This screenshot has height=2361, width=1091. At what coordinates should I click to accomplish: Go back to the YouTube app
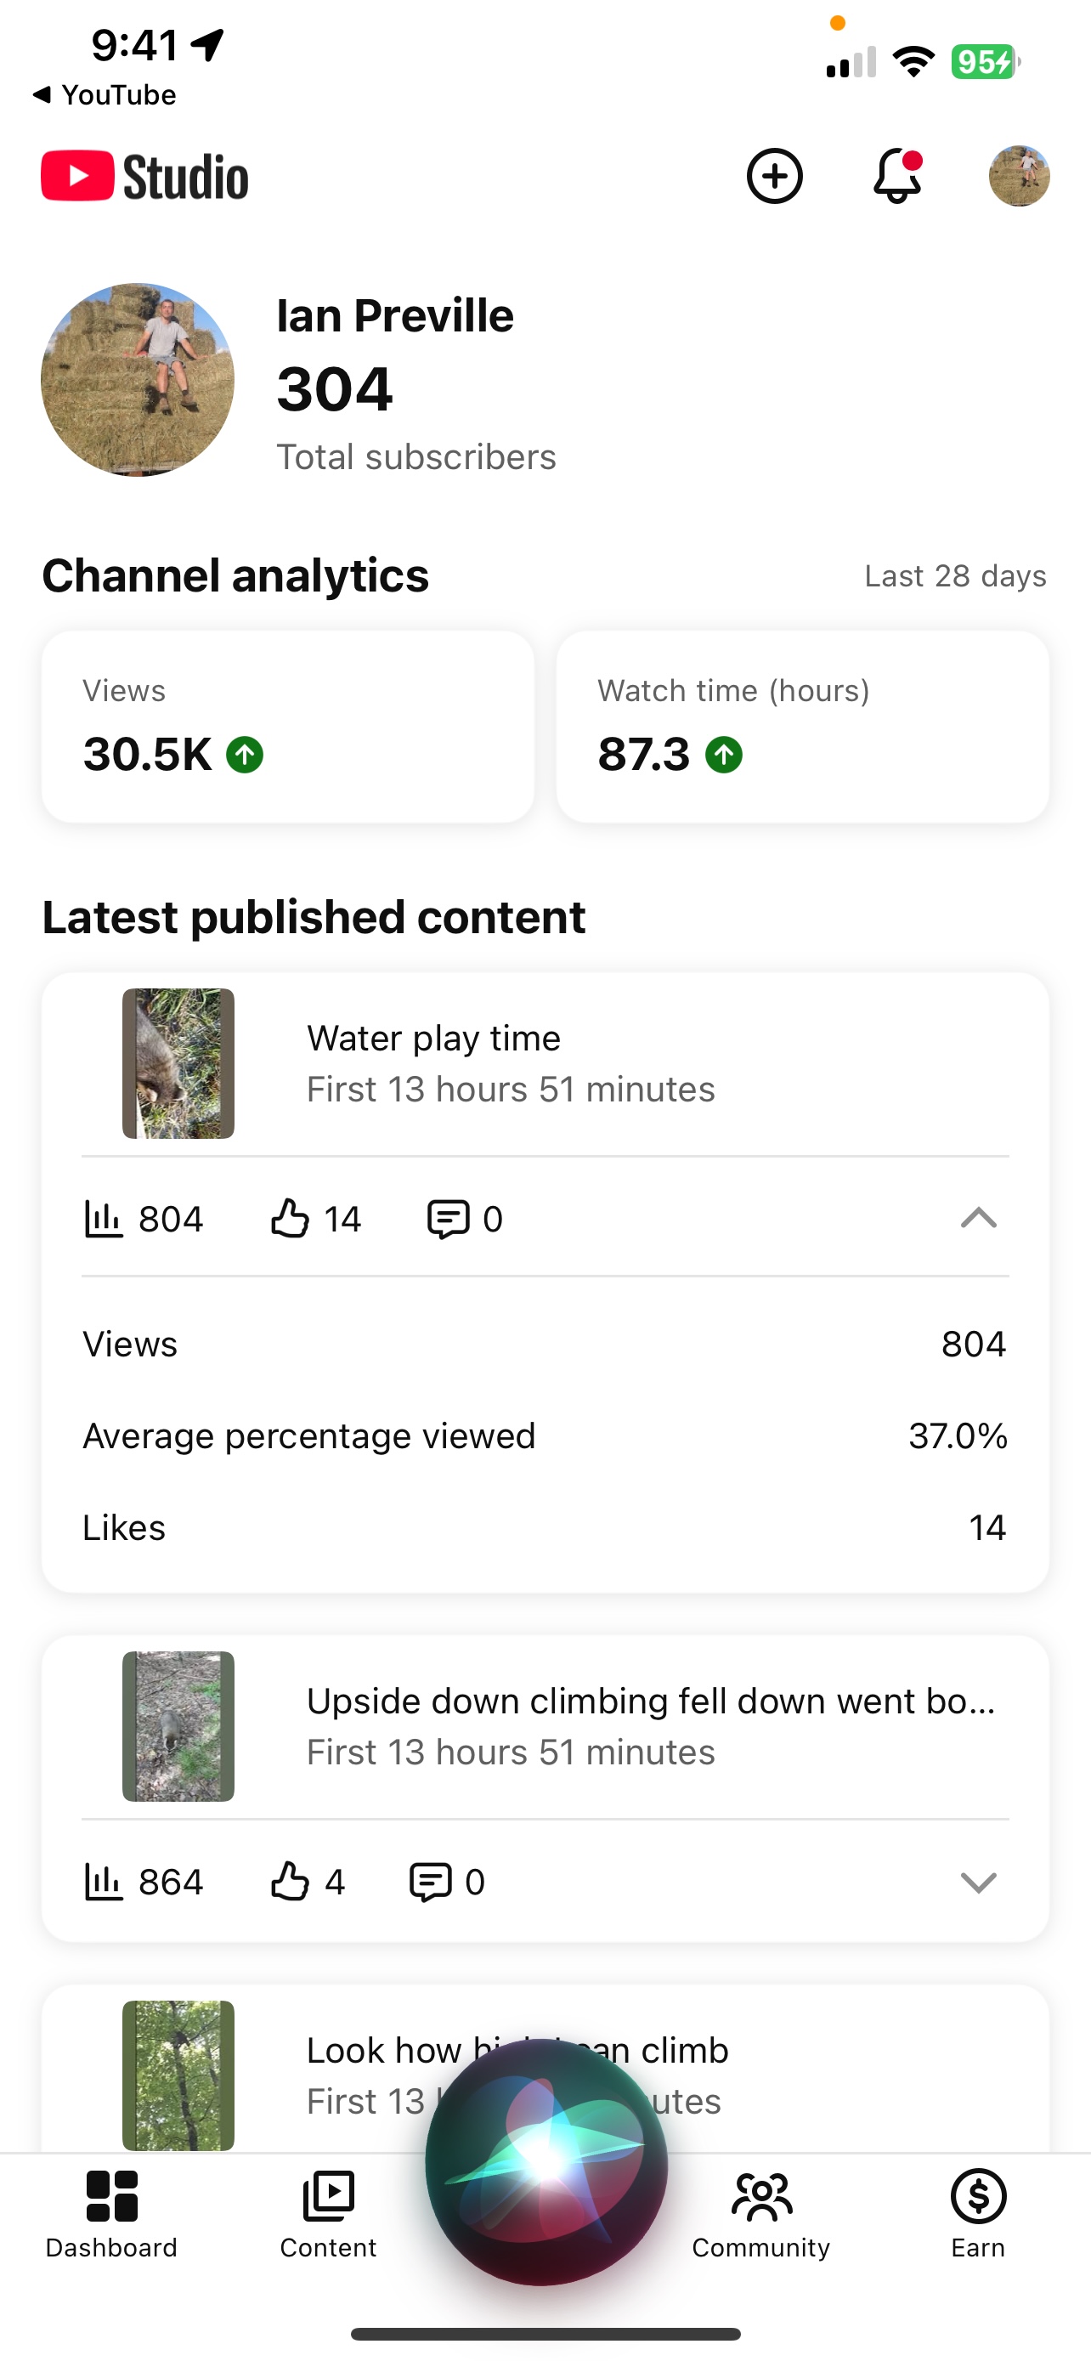coord(104,95)
